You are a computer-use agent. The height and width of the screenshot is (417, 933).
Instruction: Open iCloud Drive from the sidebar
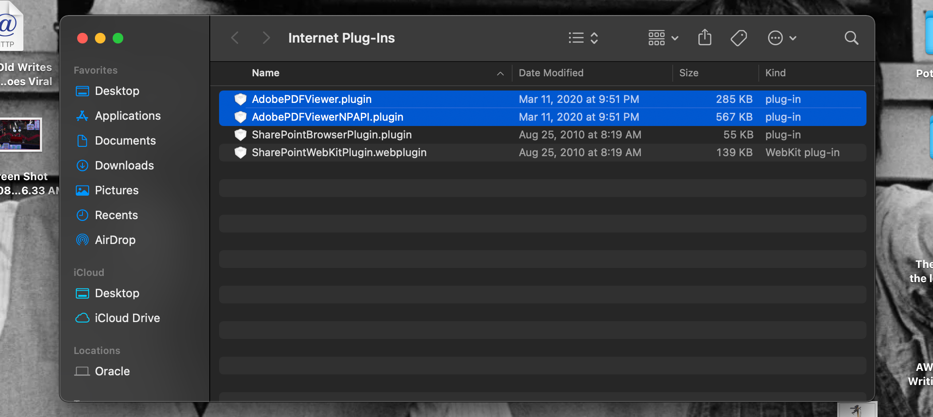tap(127, 318)
